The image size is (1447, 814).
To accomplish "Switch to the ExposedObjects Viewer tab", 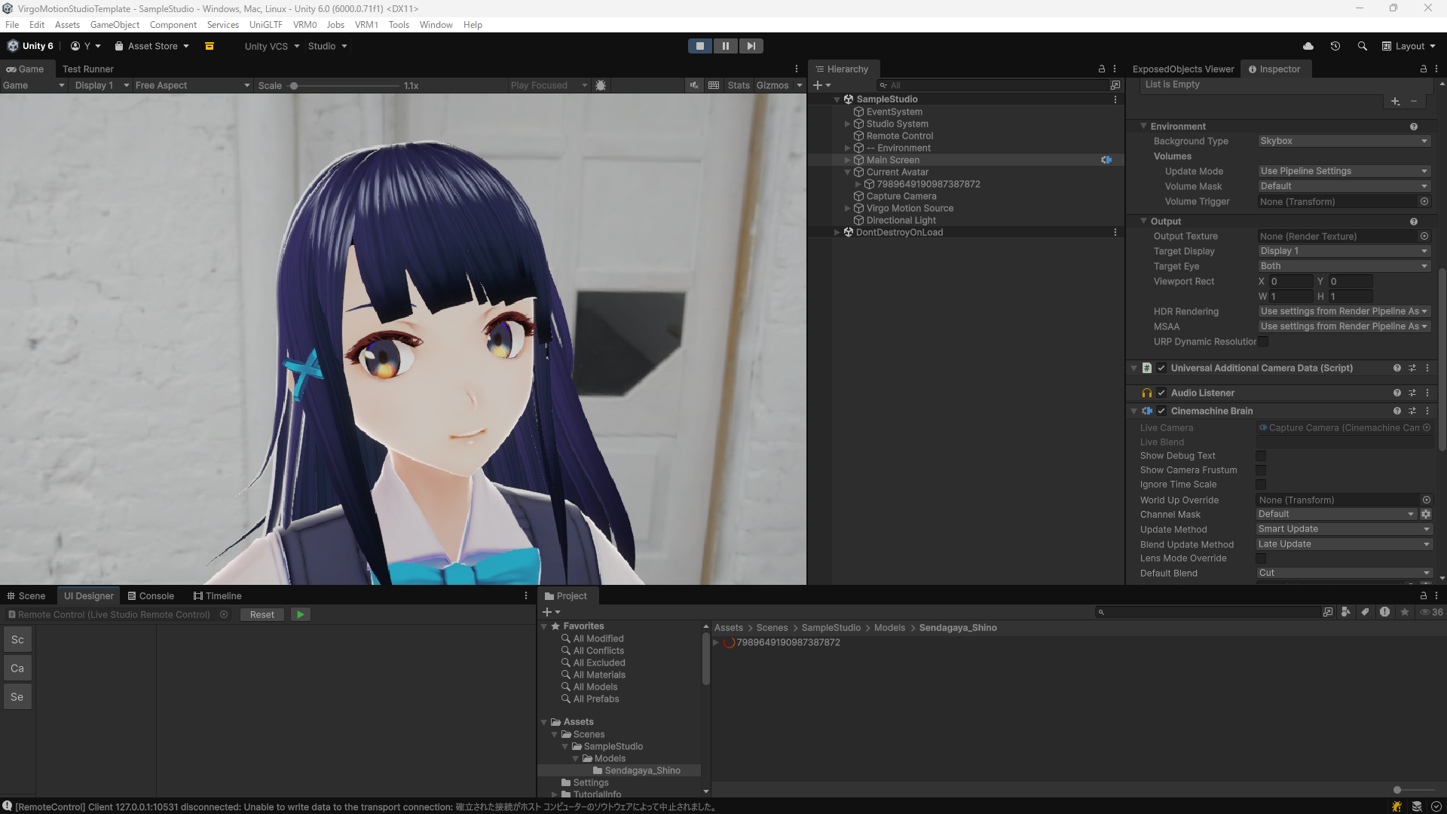I will tap(1182, 69).
